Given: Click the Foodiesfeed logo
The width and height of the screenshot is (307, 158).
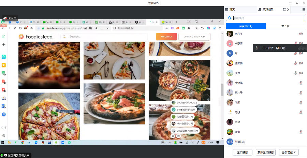Looking at the screenshot, I should [x=35, y=37].
